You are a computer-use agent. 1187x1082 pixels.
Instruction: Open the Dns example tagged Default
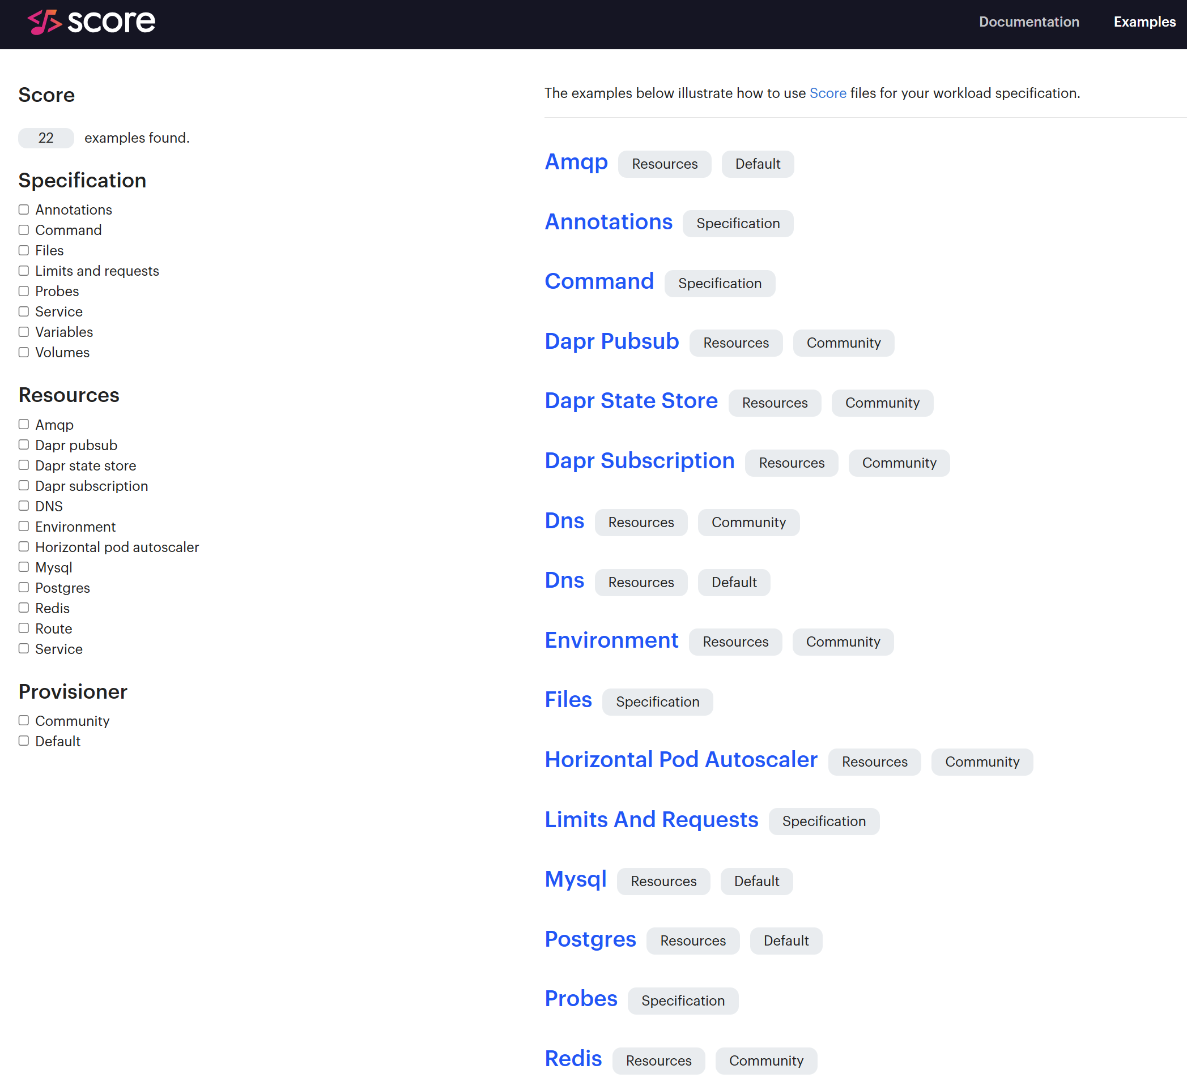coord(564,580)
